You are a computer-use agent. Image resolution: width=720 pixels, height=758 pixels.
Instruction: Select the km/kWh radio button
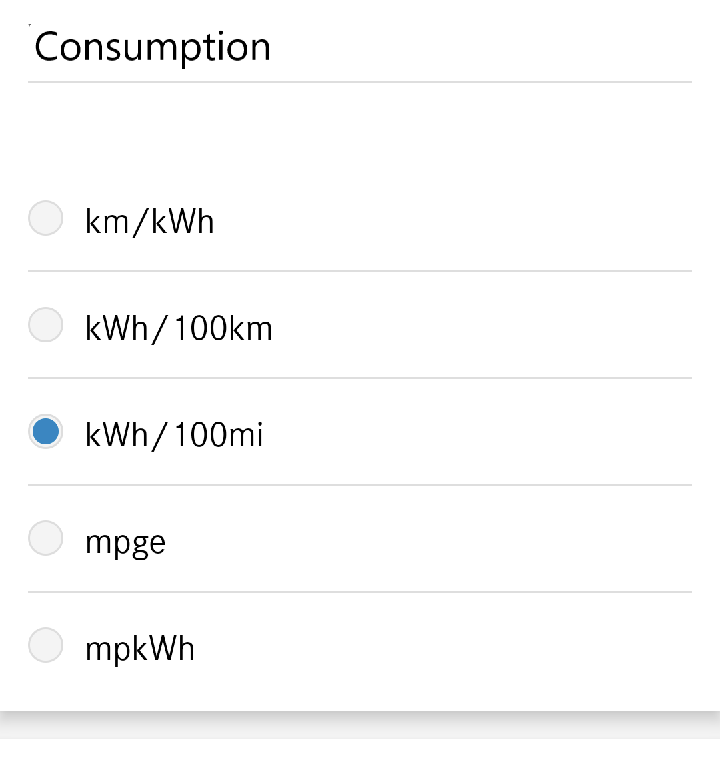tap(45, 218)
